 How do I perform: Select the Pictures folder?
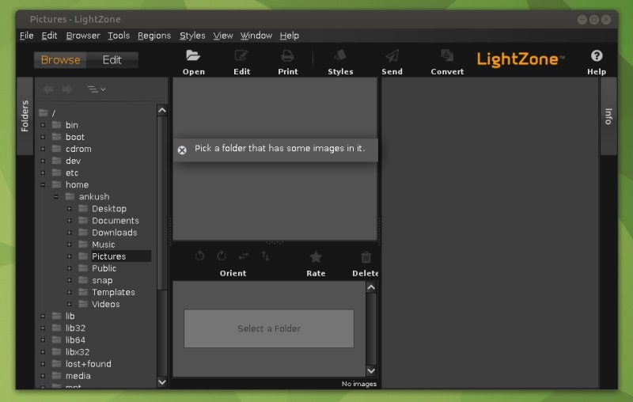coord(109,256)
